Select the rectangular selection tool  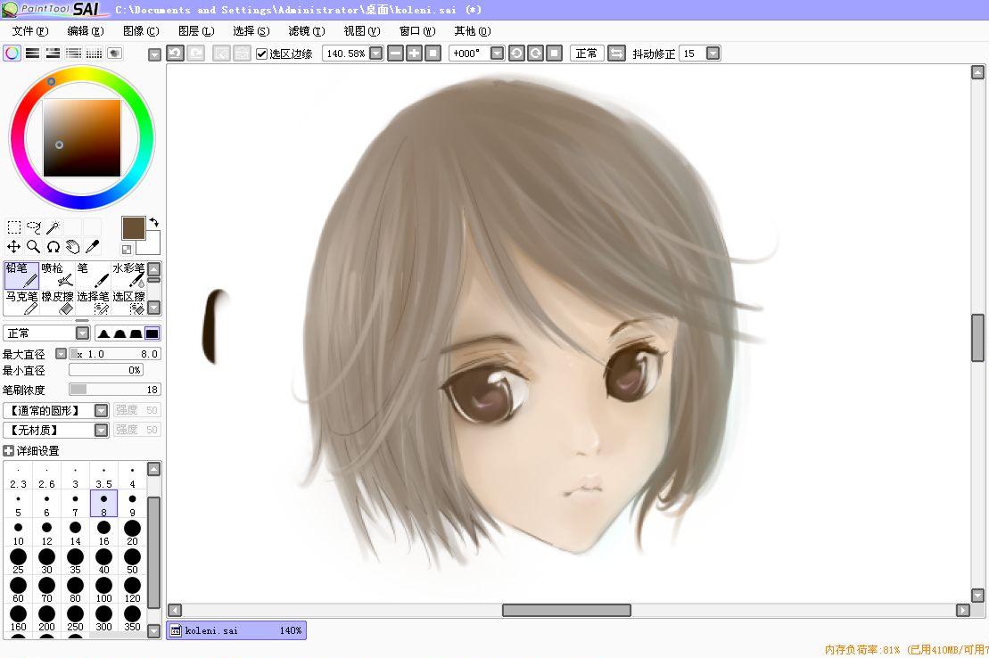coord(14,227)
